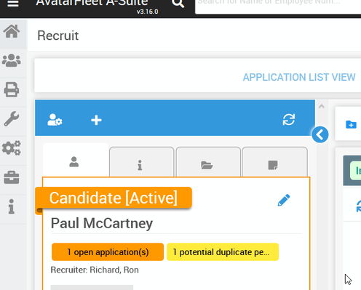Open the info sidebar icon
The image size is (361, 290).
point(12,206)
